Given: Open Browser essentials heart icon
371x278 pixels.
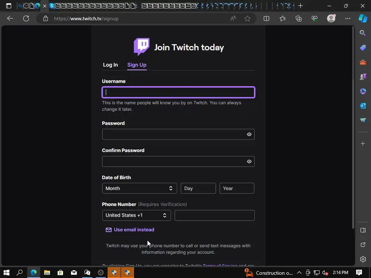Looking at the screenshot, I should tap(314, 18).
